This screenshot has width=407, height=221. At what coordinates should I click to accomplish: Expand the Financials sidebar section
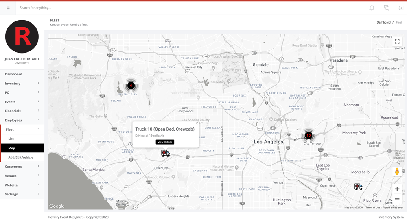pos(22,111)
